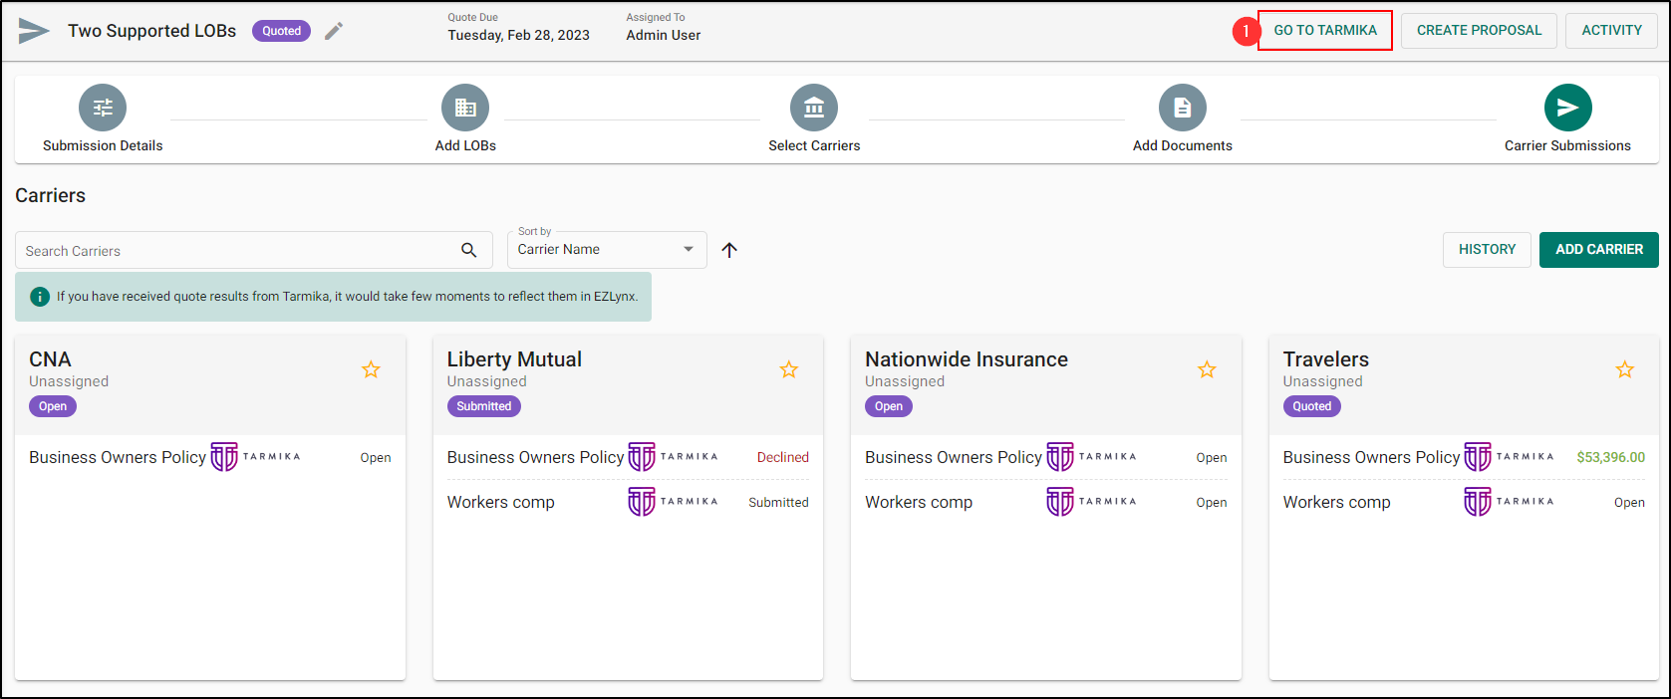Click Tarmika logo on Nationwide Workers comp
Viewport: 1671px width, 699px height.
(x=1091, y=502)
